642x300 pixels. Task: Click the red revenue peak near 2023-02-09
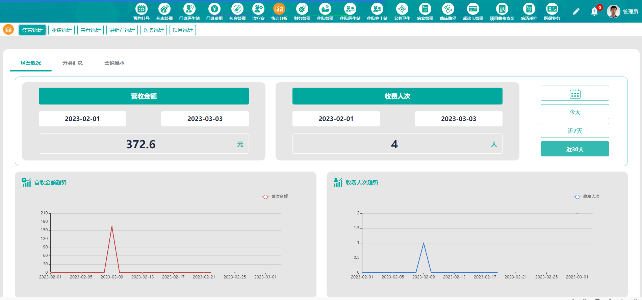point(112,227)
